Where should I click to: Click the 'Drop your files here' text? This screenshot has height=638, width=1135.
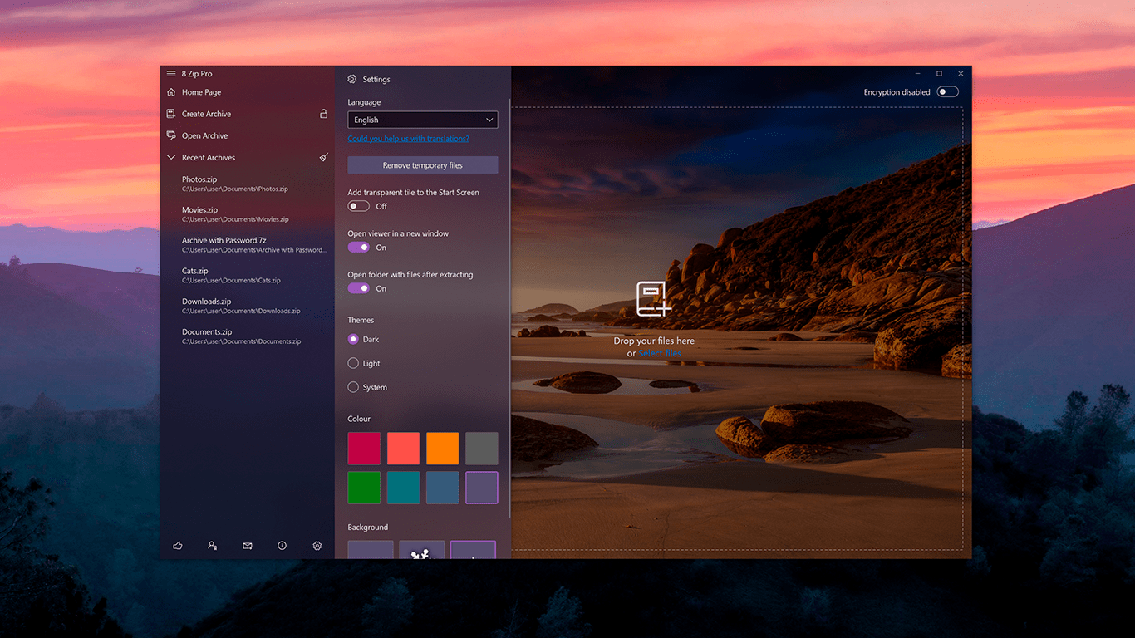pos(654,341)
